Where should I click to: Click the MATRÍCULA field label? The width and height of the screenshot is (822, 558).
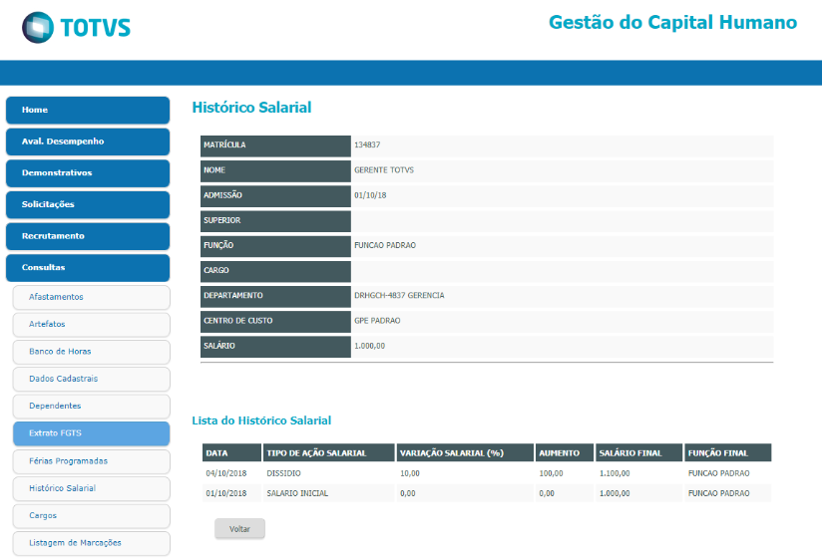pyautogui.click(x=275, y=145)
